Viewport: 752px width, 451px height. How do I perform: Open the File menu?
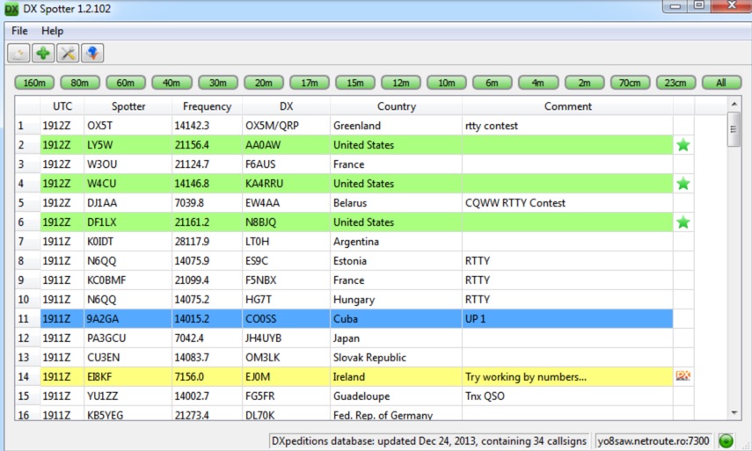[19, 31]
